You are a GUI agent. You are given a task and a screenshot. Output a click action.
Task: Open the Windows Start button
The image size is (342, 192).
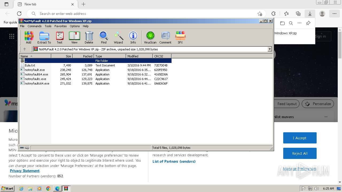pyautogui.click(x=7, y=189)
